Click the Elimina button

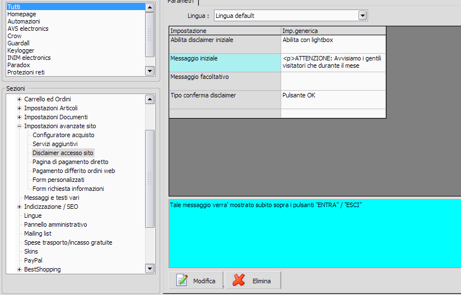tap(253, 280)
